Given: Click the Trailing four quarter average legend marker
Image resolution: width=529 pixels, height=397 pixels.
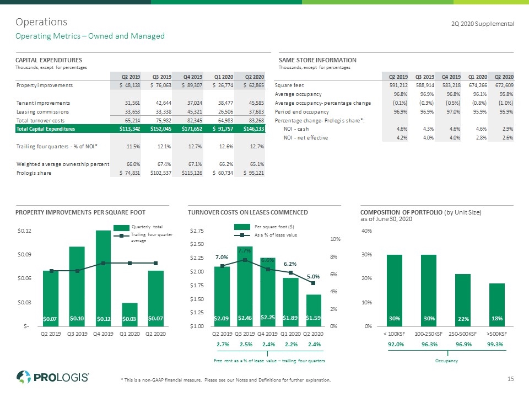Looking at the screenshot, I should click(121, 235).
